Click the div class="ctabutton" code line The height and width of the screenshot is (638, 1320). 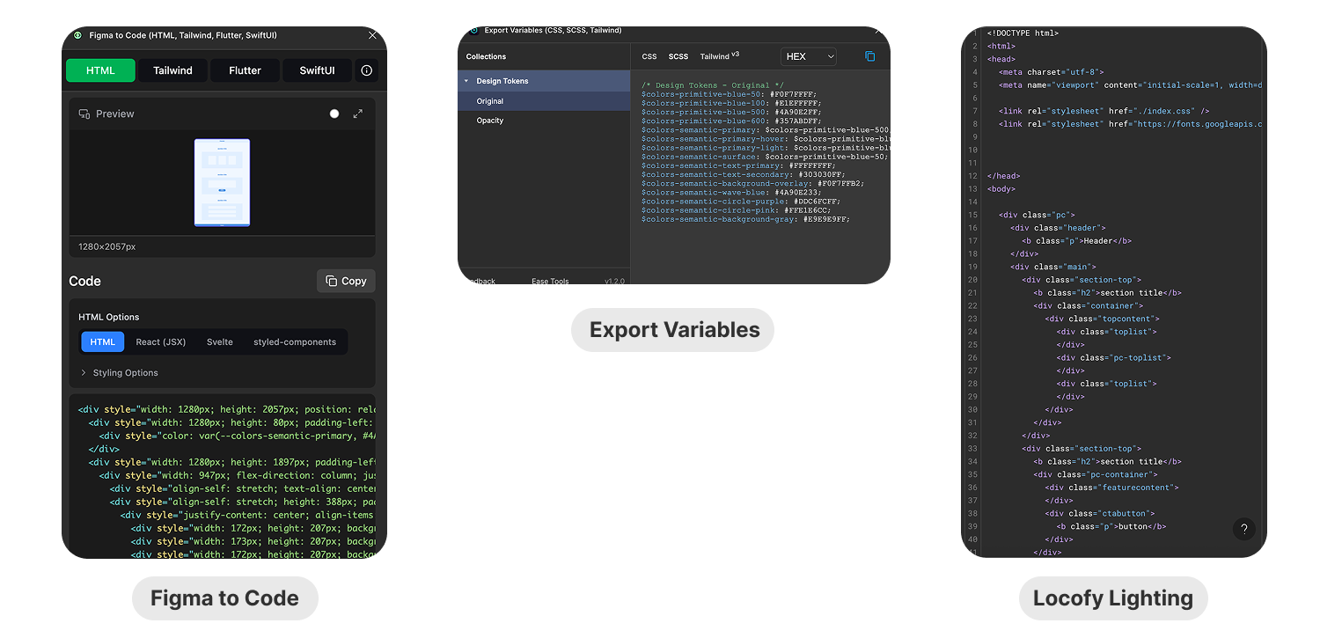click(x=1100, y=513)
